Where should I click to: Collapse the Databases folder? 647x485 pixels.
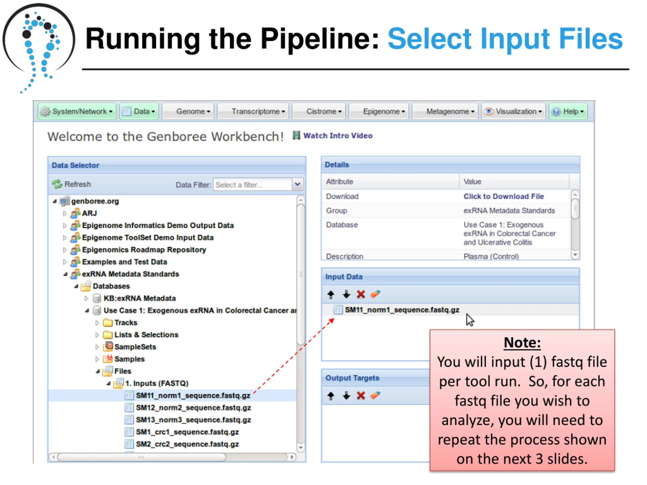point(76,286)
